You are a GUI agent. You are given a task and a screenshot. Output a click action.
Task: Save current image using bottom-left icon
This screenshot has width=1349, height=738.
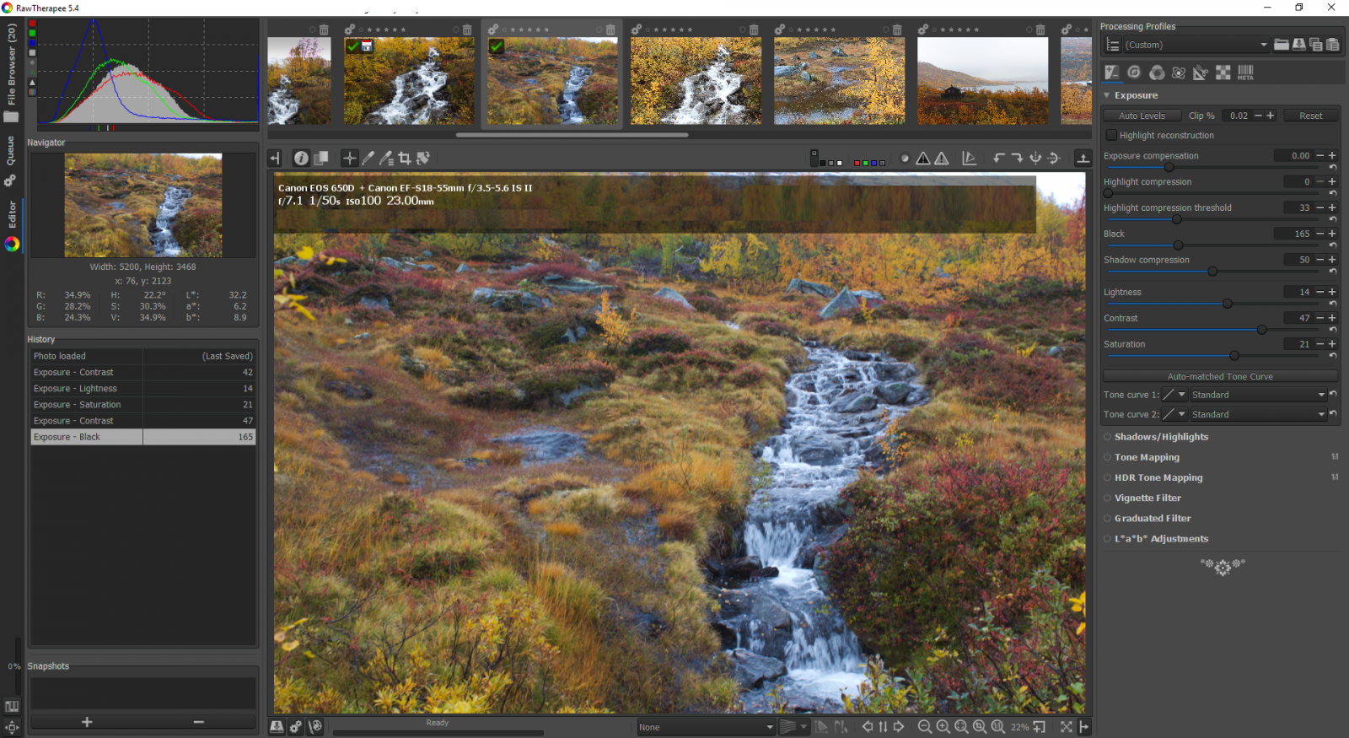tap(277, 727)
